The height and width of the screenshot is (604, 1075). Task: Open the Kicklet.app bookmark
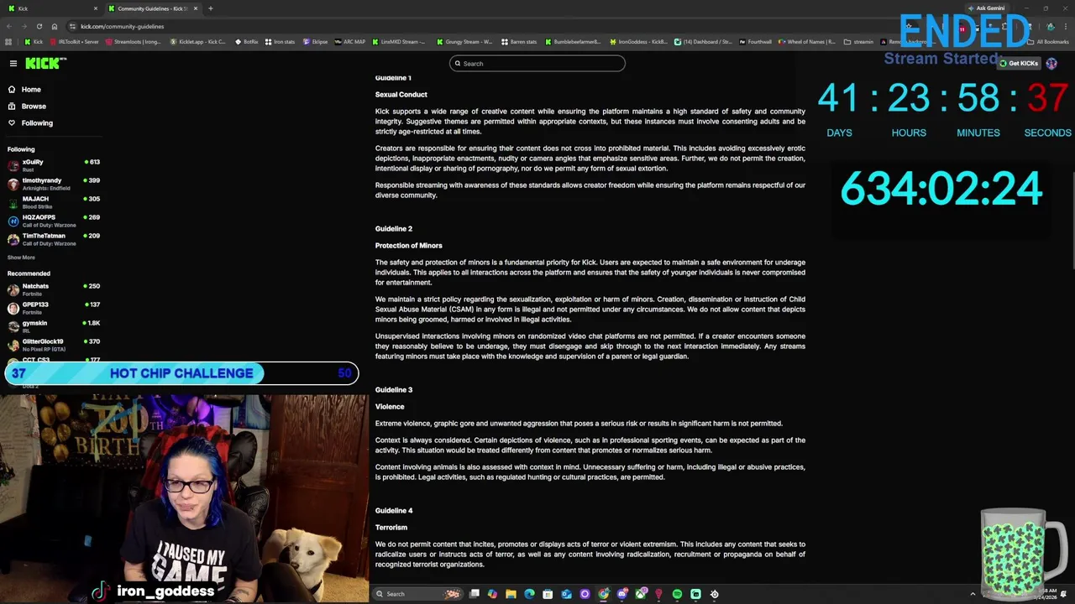[x=198, y=42]
